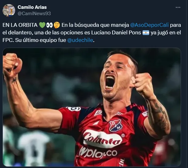Click the Wplay.co logo on jersey
This screenshot has height=168, width=188.
tap(98, 153)
